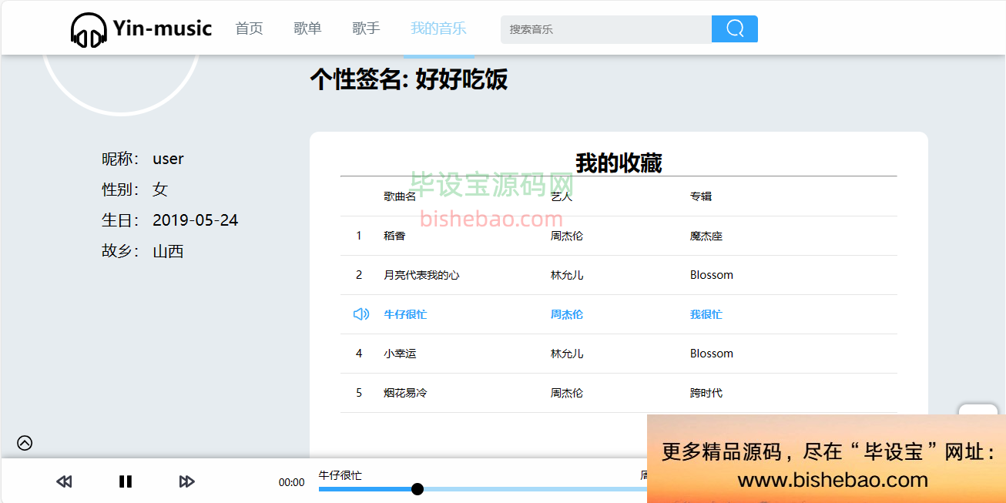Viewport: 1006px width, 503px height.
Task: Select the 我的音乐 tab
Action: click(x=438, y=29)
